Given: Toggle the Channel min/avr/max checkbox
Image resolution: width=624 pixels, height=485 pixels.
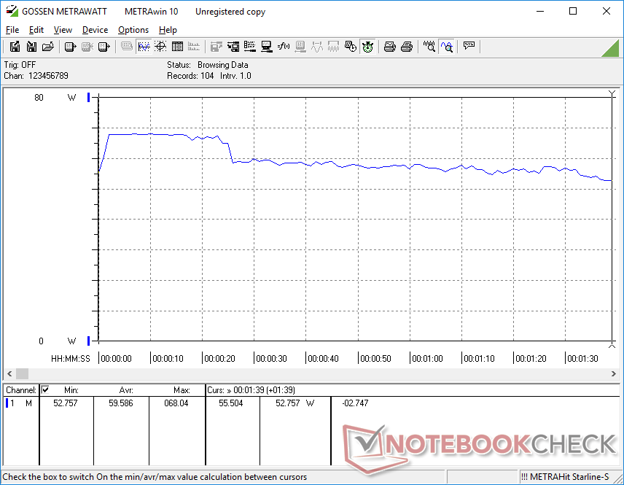Looking at the screenshot, I should tap(45, 389).
